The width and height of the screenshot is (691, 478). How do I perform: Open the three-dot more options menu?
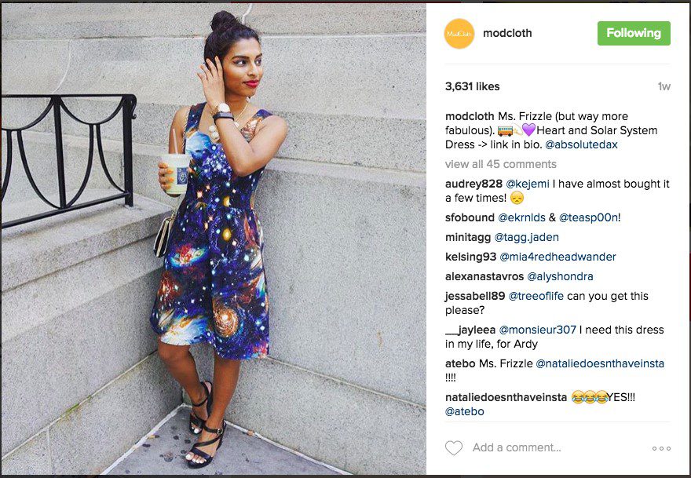pyautogui.click(x=661, y=448)
